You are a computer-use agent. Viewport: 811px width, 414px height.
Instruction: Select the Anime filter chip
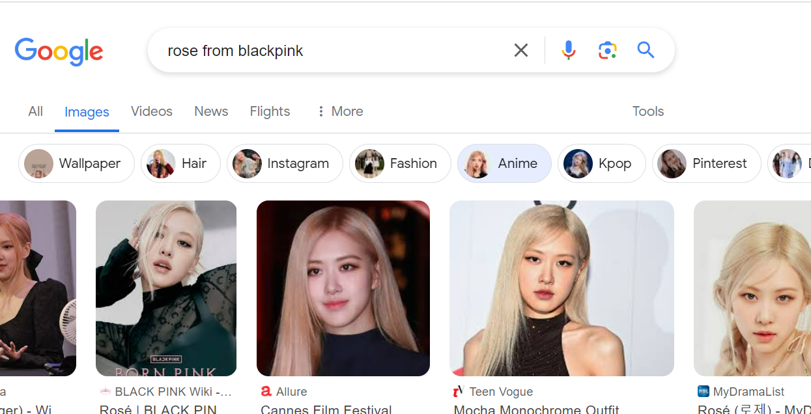504,163
